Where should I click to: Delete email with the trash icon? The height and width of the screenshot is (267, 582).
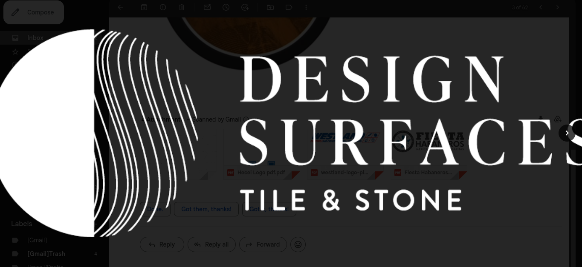coord(182,7)
